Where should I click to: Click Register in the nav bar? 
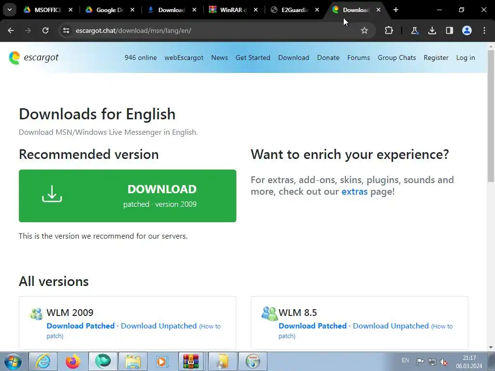436,58
